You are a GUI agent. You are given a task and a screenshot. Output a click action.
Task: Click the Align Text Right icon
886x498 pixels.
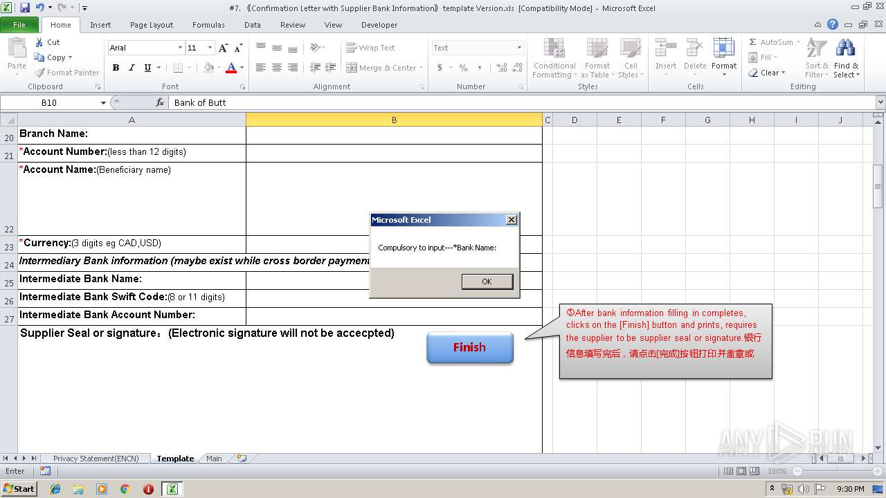(x=293, y=68)
